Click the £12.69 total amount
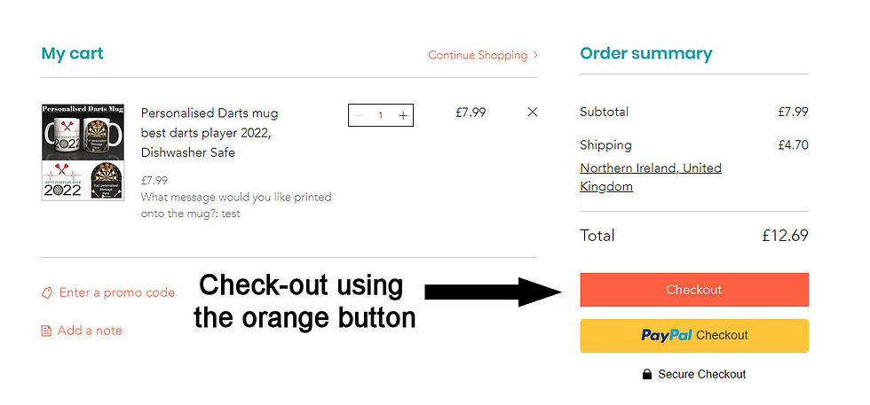The width and height of the screenshot is (870, 405). pos(785,236)
